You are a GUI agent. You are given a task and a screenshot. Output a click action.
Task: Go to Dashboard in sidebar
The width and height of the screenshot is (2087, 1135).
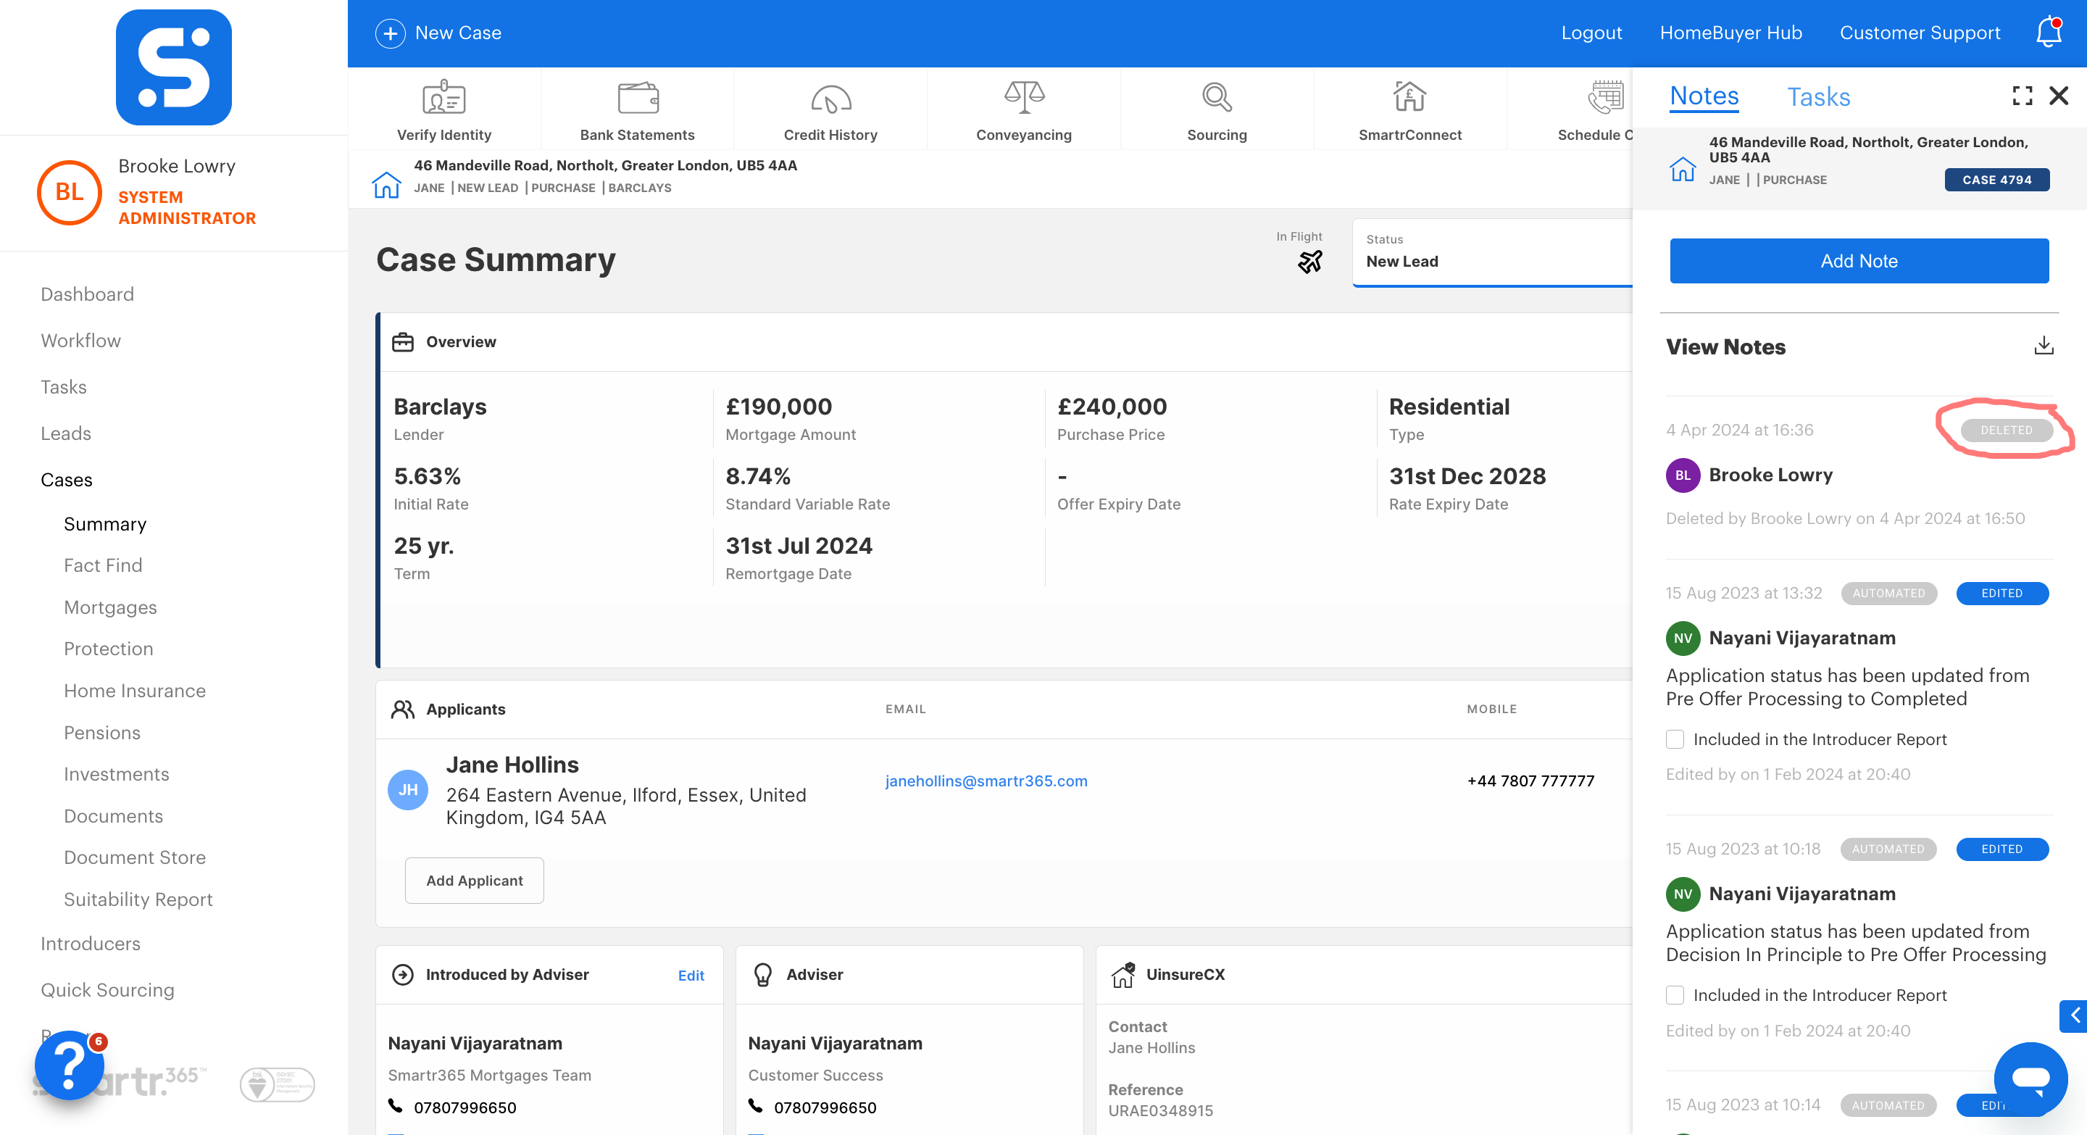pyautogui.click(x=88, y=294)
